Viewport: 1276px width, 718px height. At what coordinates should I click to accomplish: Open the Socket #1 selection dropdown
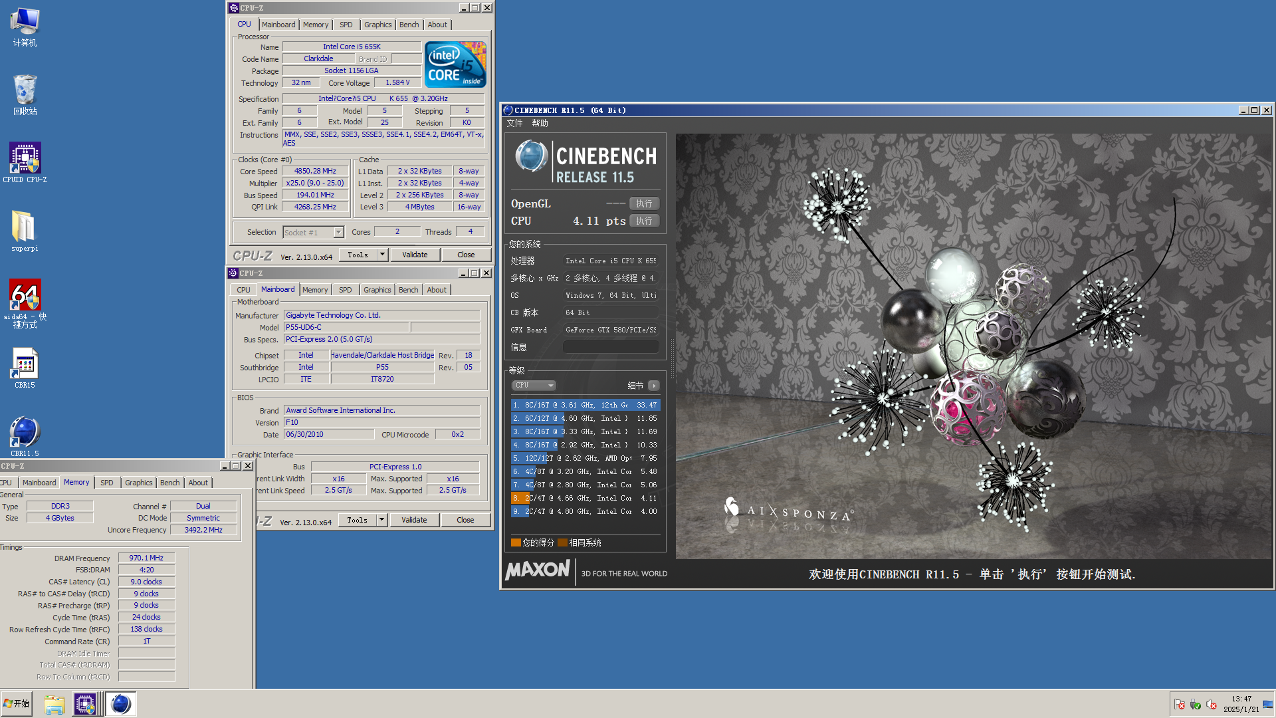[x=338, y=232]
